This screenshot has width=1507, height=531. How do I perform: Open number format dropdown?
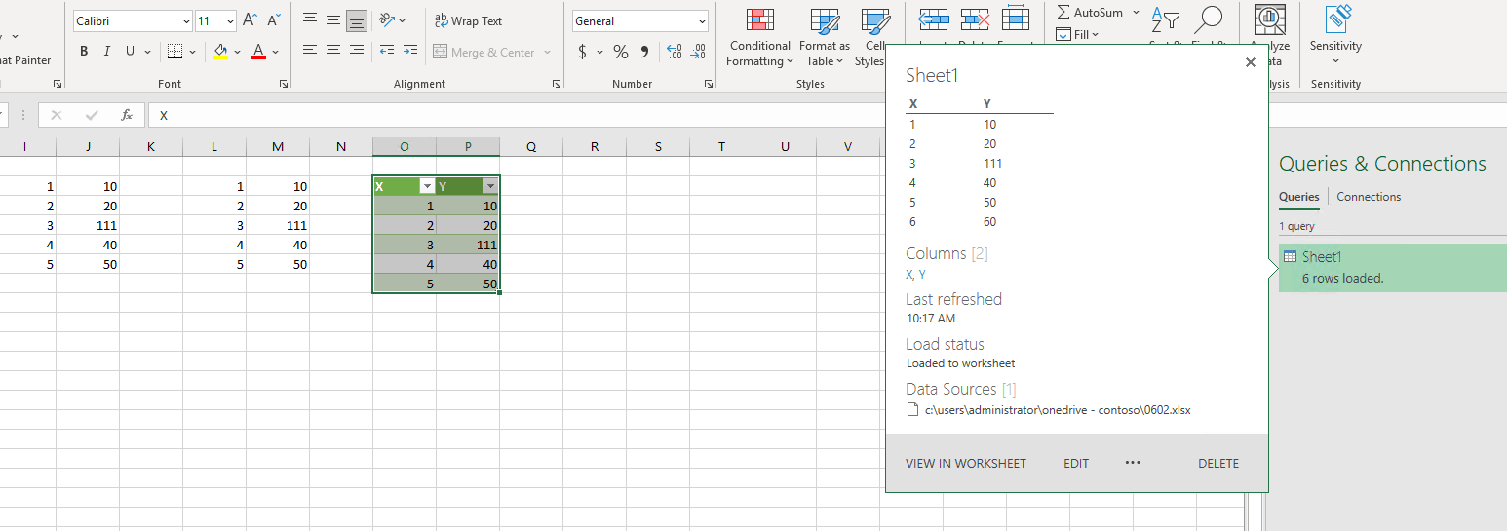pos(702,20)
